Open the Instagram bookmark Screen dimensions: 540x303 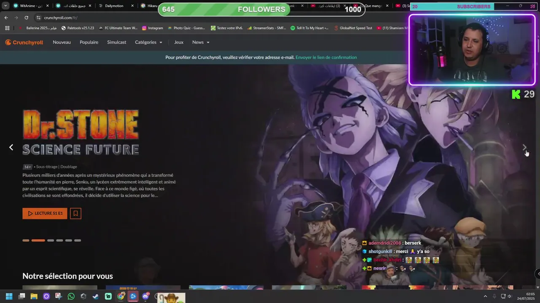[152, 28]
